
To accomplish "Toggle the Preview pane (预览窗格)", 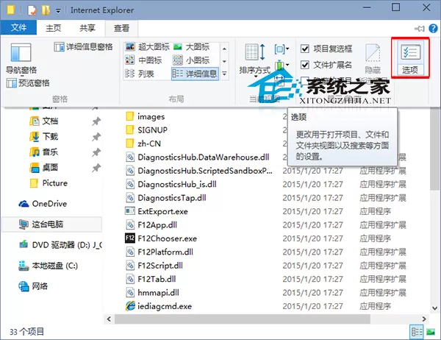I will click(x=28, y=83).
